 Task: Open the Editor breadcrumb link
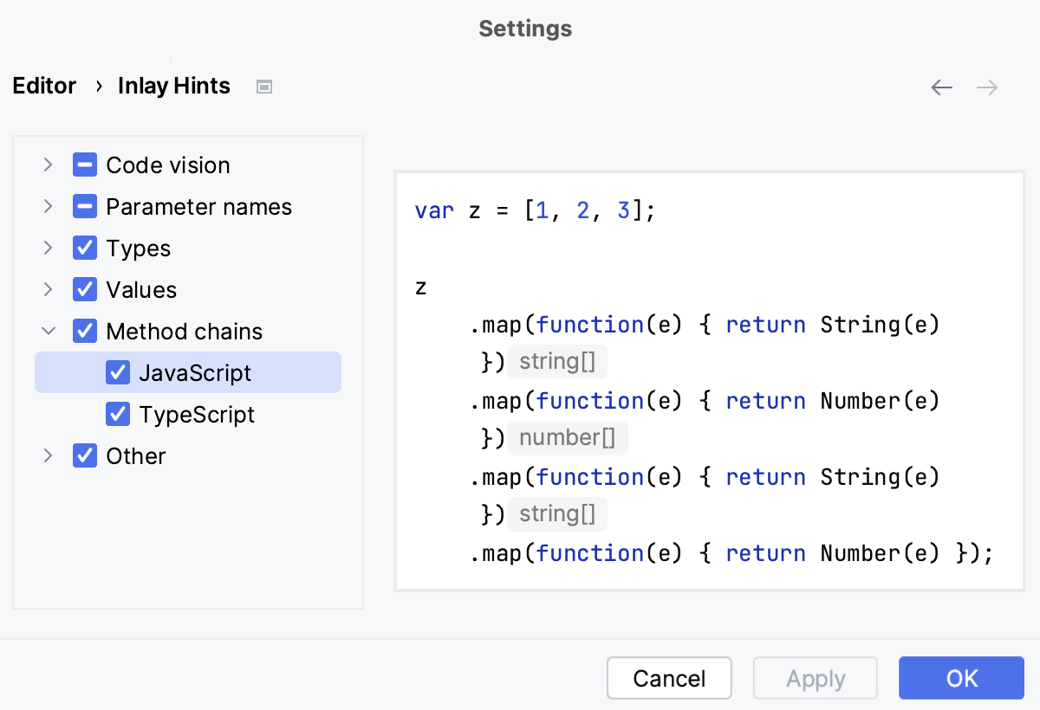click(43, 86)
